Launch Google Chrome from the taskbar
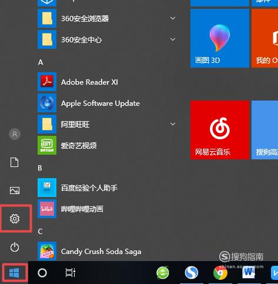The height and width of the screenshot is (284, 278). [x=220, y=273]
